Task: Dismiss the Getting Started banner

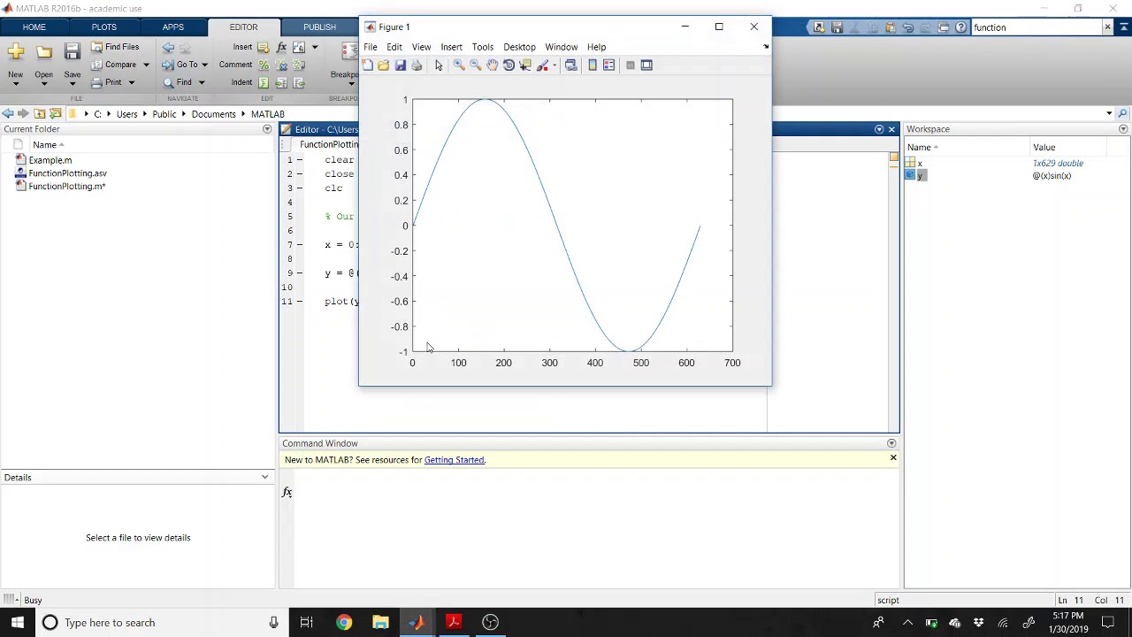Action: (x=893, y=458)
